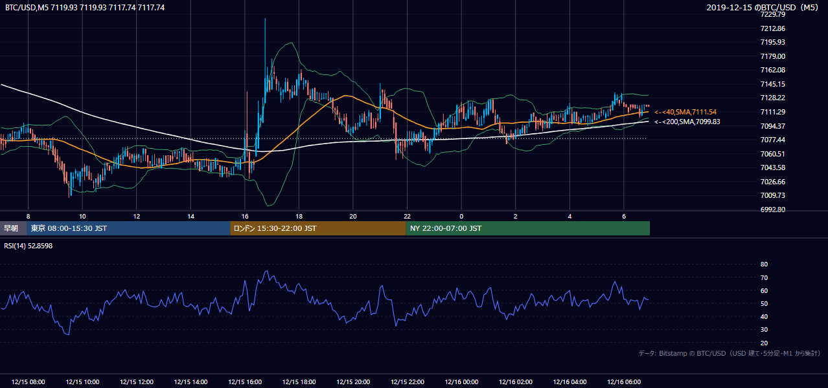828x388 pixels.
Task: Click the date label 12/15 22:00
Action: (x=407, y=382)
